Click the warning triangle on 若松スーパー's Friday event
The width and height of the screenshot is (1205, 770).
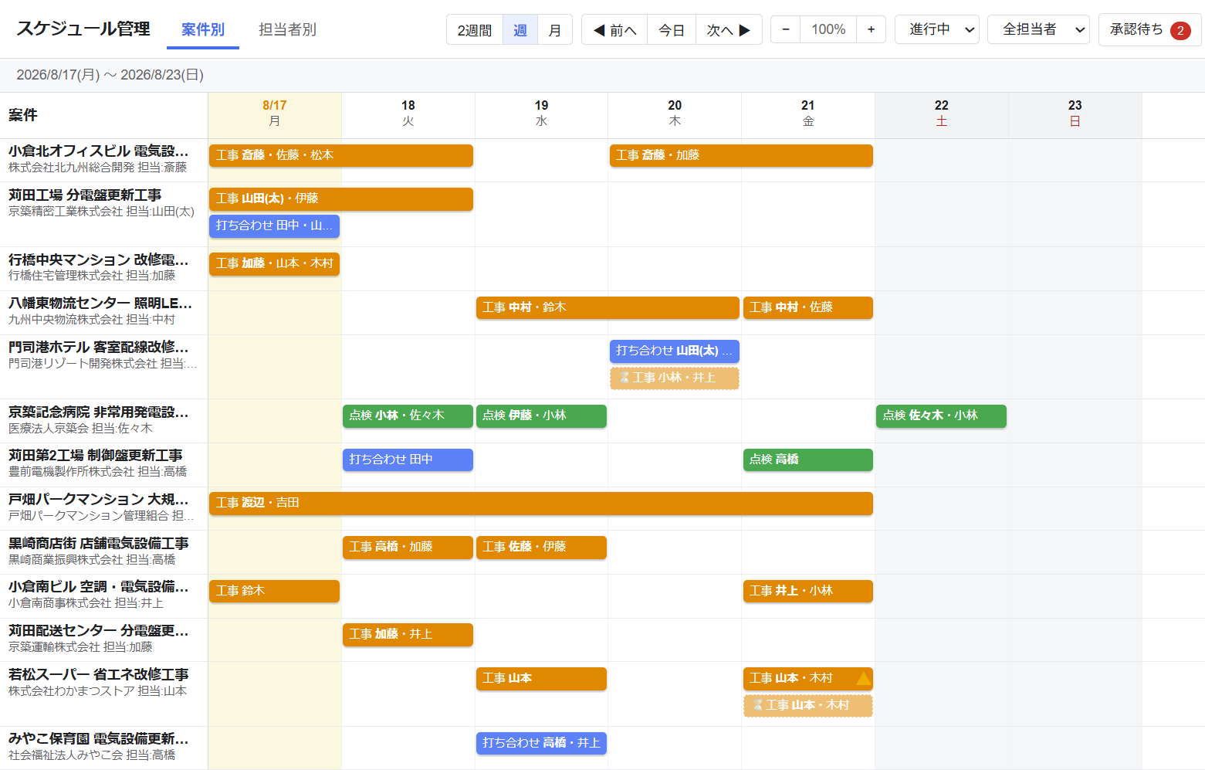pyautogui.click(x=863, y=679)
